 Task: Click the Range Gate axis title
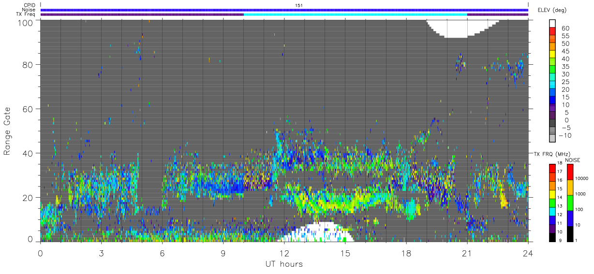point(7,130)
